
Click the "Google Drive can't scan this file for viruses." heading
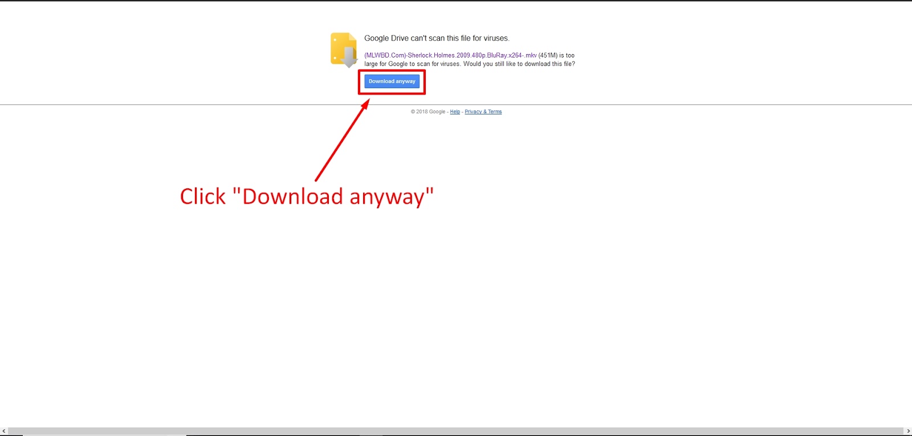437,38
